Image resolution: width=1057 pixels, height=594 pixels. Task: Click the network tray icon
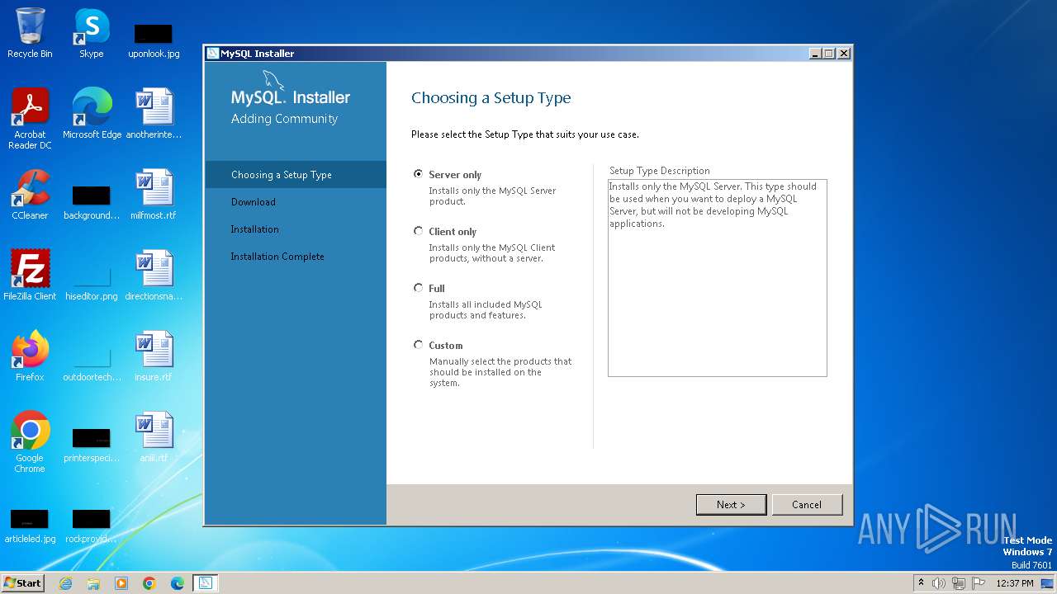point(959,583)
